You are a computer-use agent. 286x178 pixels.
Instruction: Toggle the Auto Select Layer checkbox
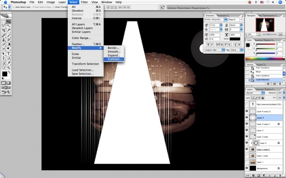14,7
